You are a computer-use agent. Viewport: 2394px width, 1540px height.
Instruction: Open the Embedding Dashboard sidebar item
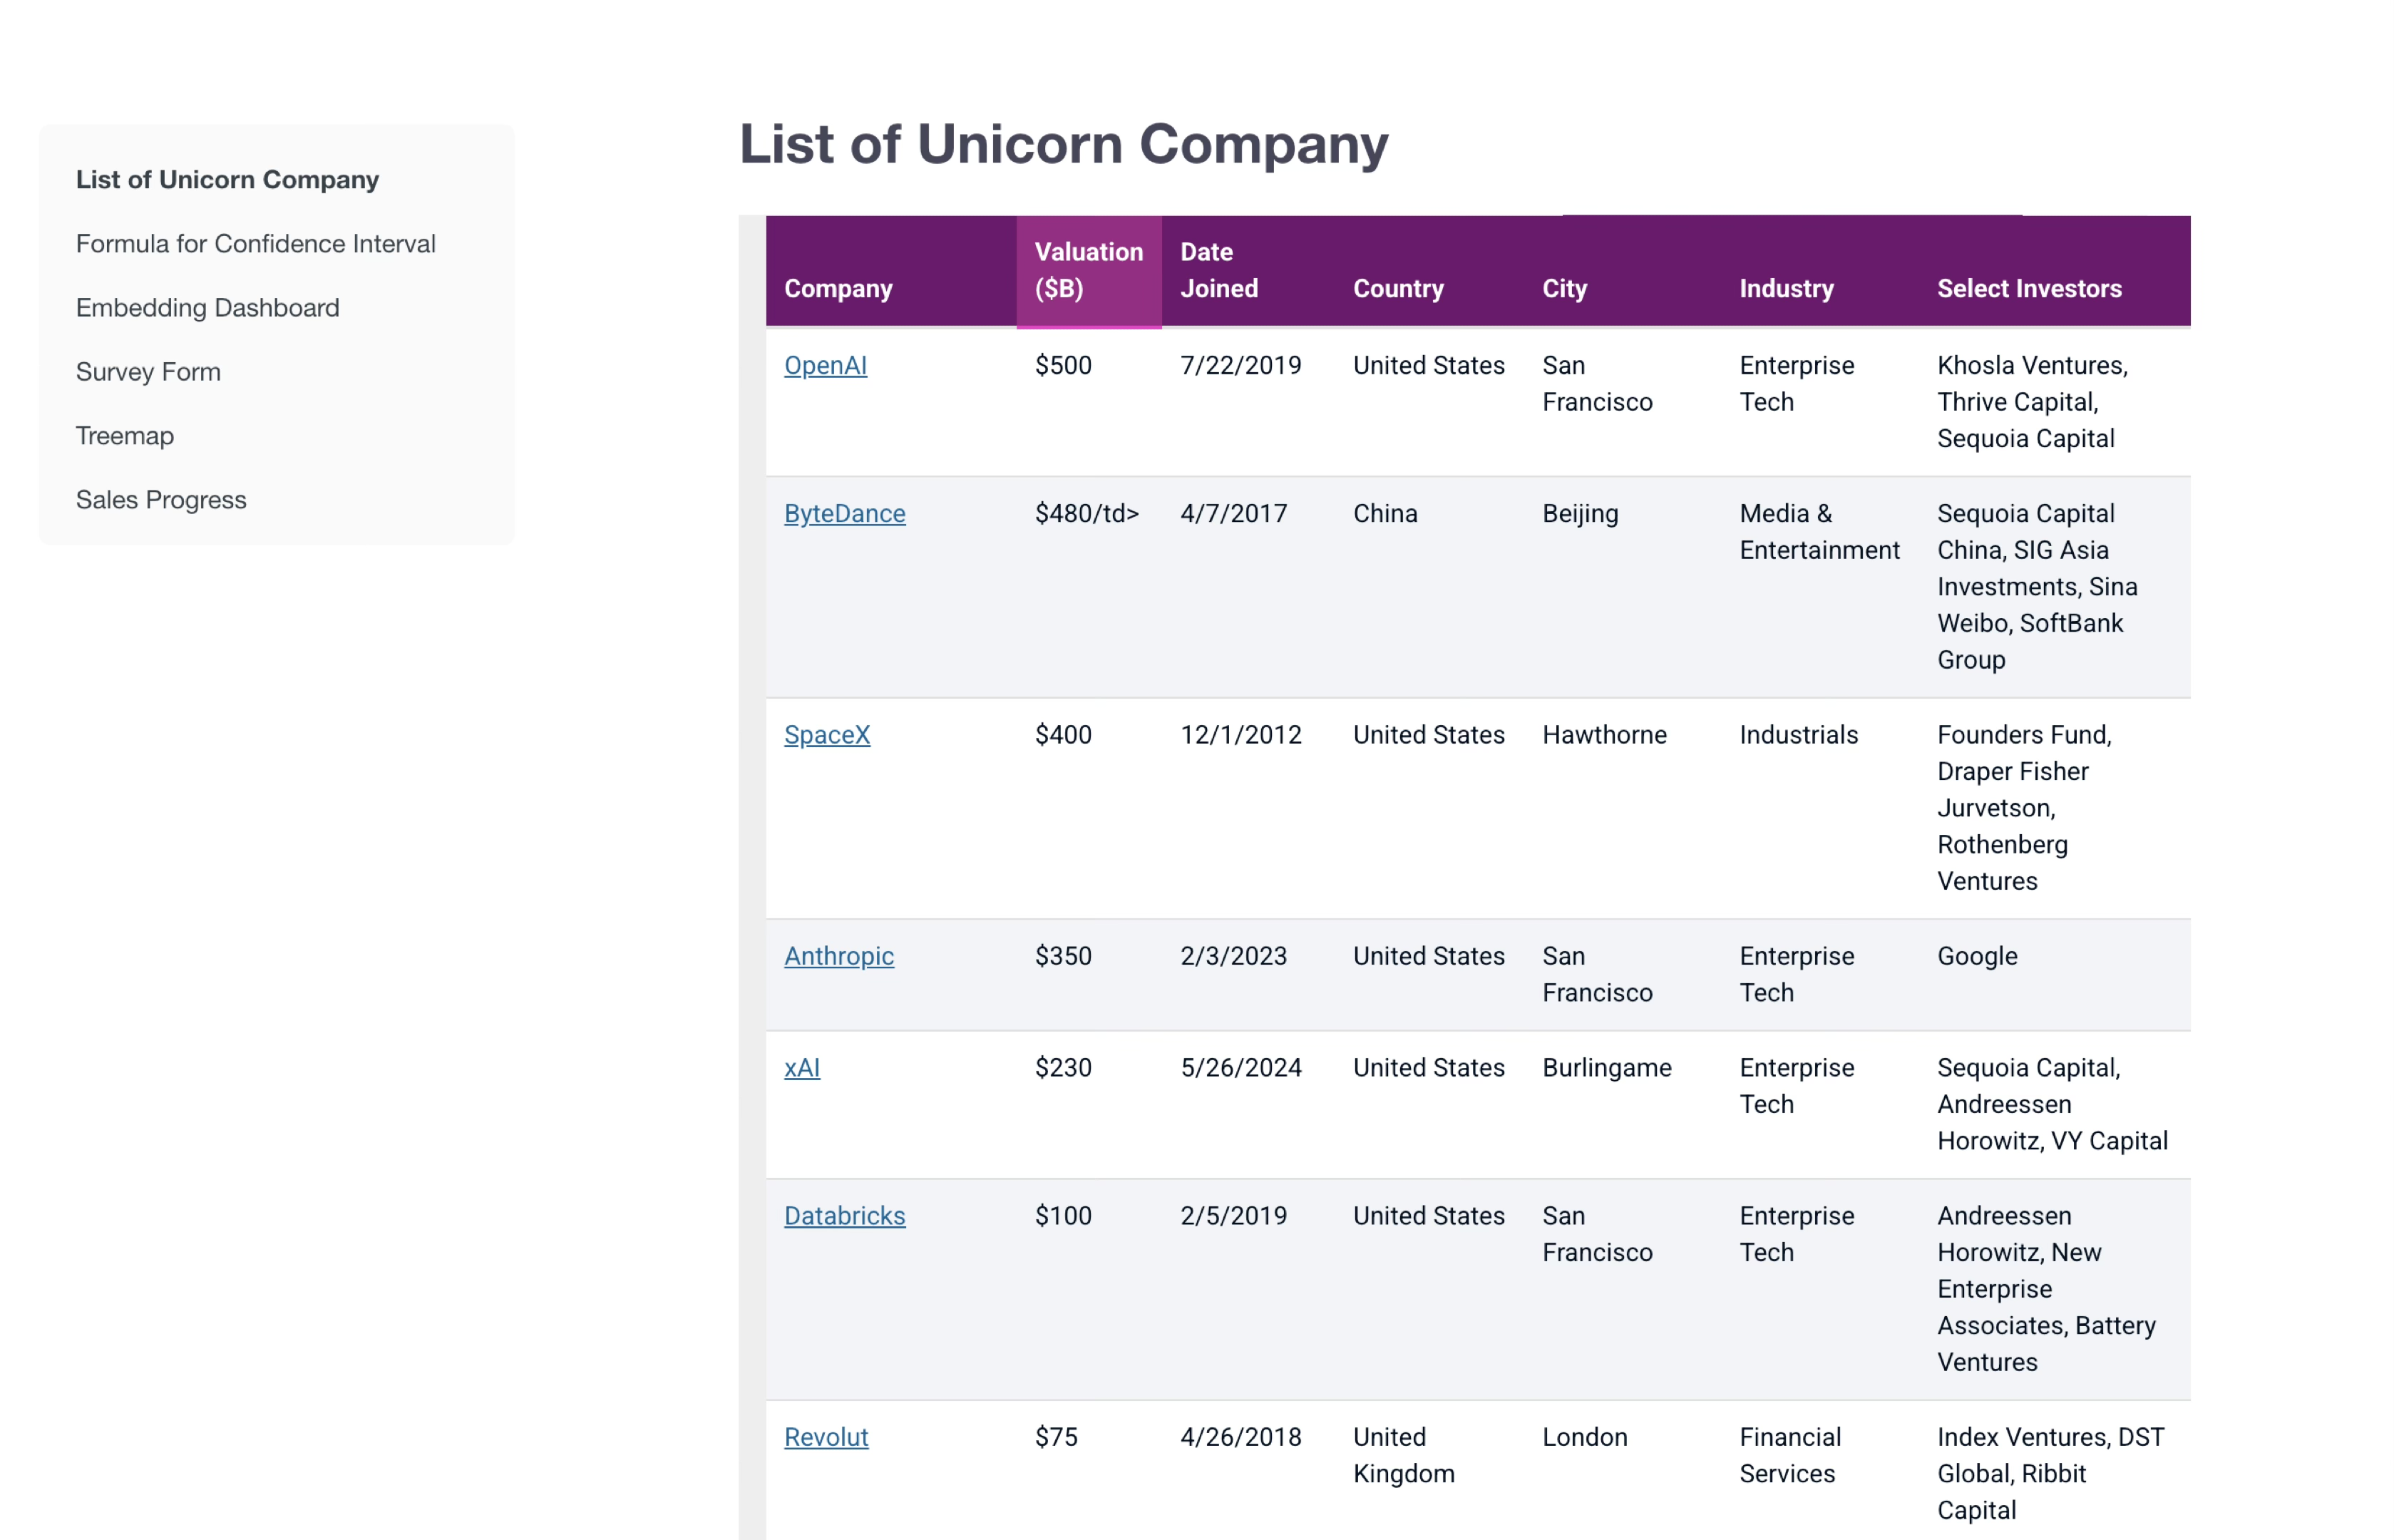(208, 308)
